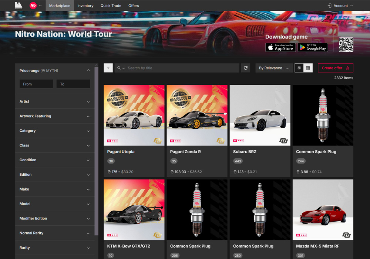Click the 35 listings badge on Pagani Zonda R
The height and width of the screenshot is (259, 370).
pos(174,161)
